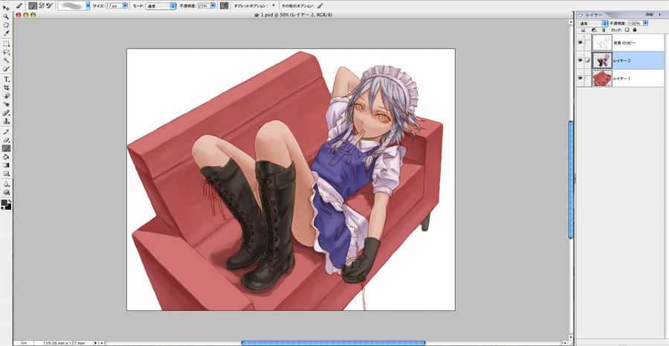This screenshot has height=346, width=669.
Task: Select the Magic Wand tool
Action: pos(6,60)
